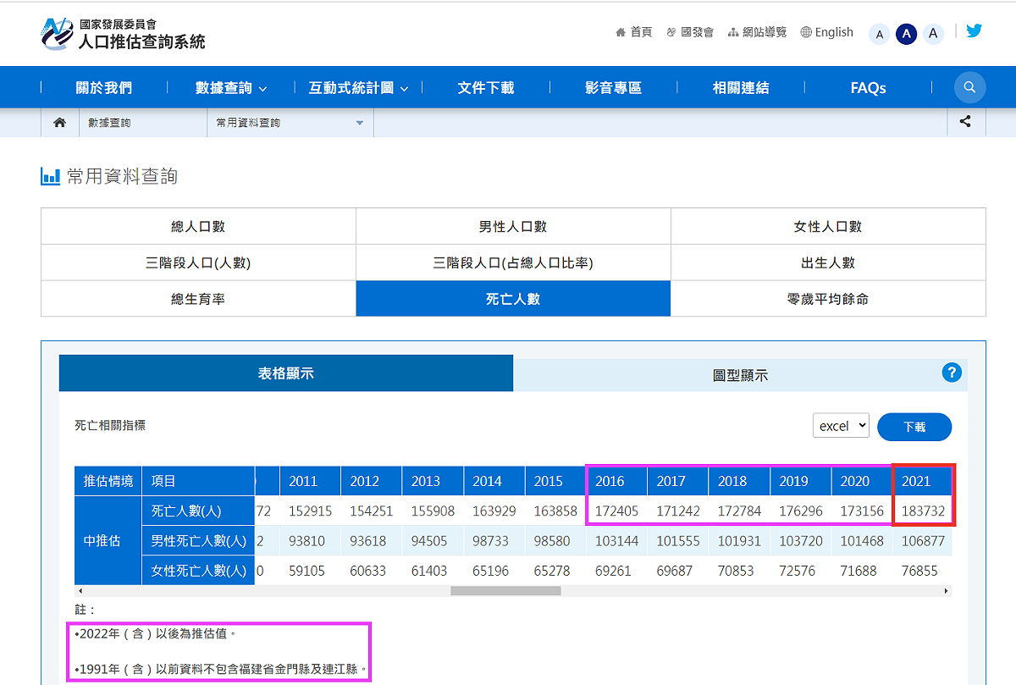
Task: Open the 關於我們 menu
Action: click(104, 87)
